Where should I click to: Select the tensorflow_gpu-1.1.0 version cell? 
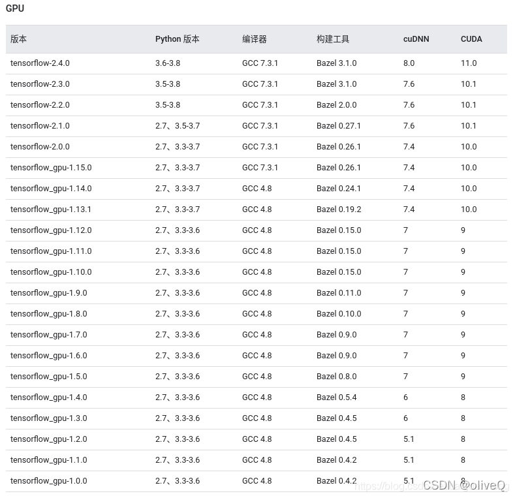point(48,460)
